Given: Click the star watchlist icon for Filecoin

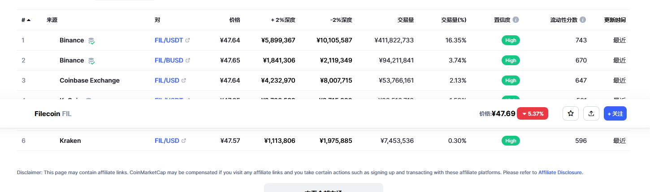Looking at the screenshot, I should [571, 114].
